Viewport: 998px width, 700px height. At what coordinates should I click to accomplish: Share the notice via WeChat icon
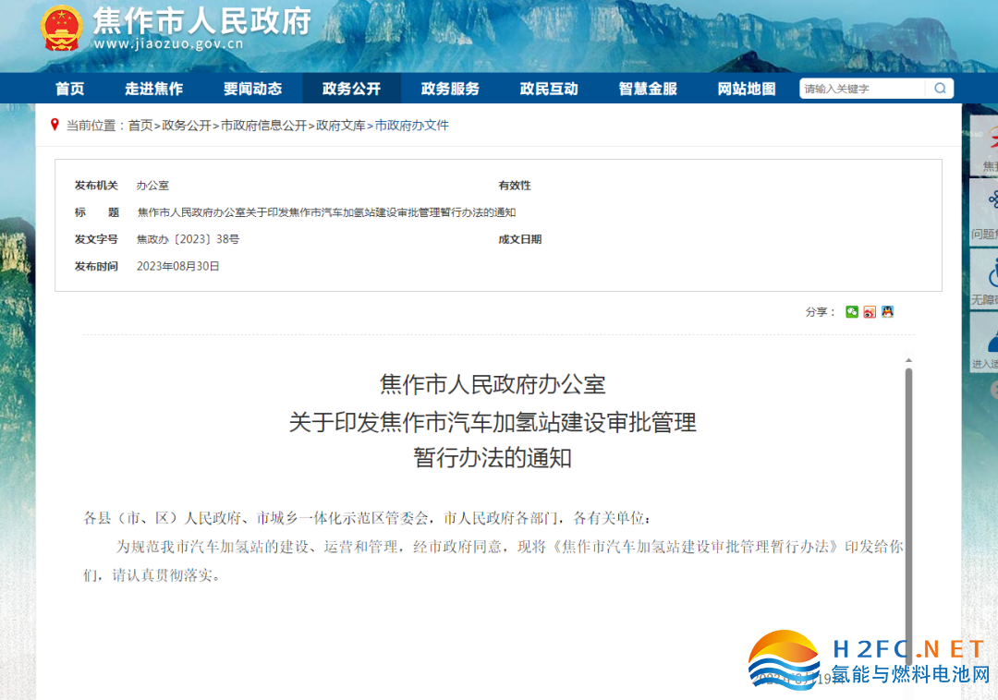(852, 312)
